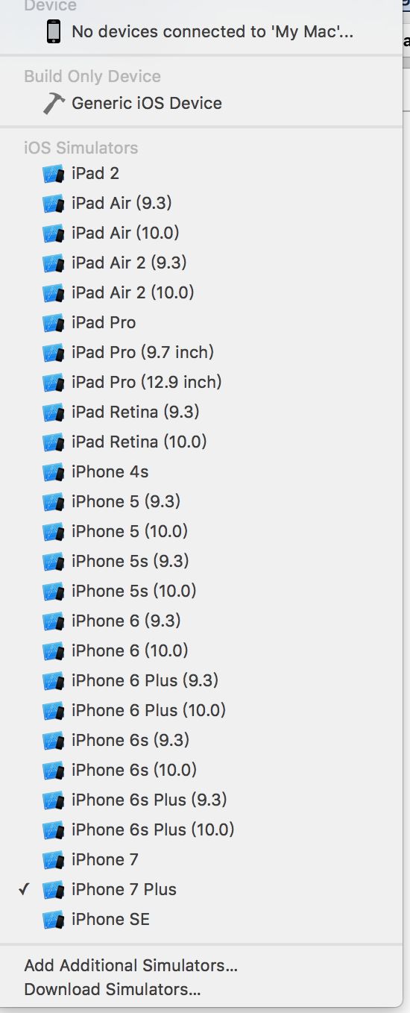Click the simulator icon beside iPhone SE

coord(54,920)
